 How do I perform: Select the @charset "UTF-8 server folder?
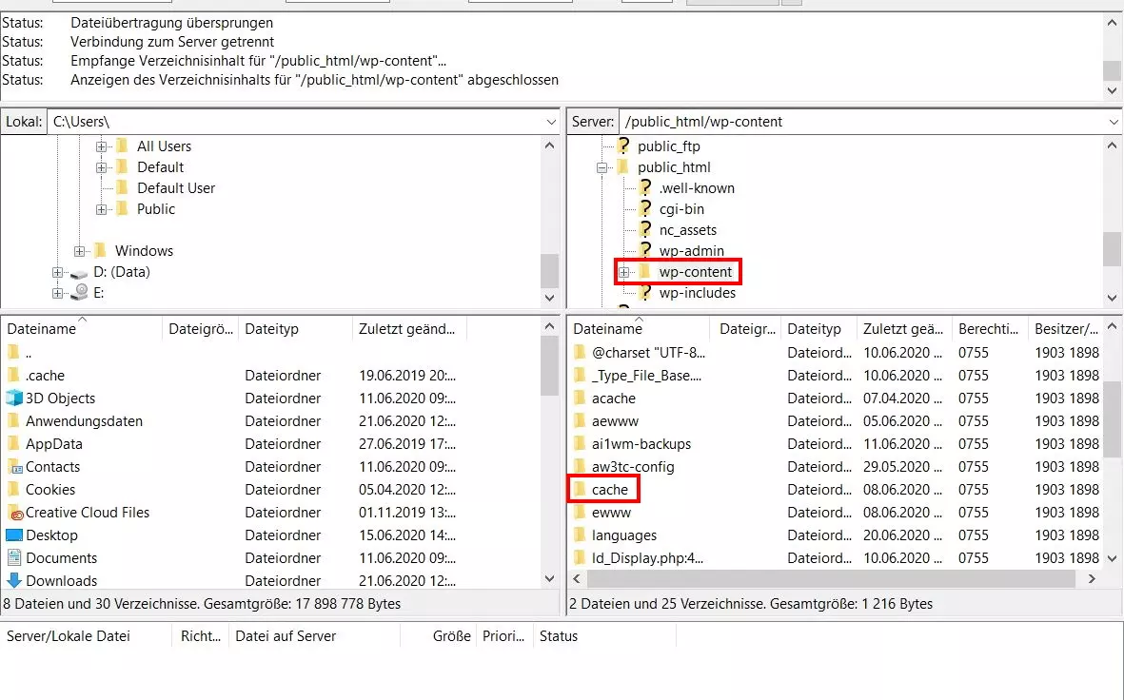point(649,353)
